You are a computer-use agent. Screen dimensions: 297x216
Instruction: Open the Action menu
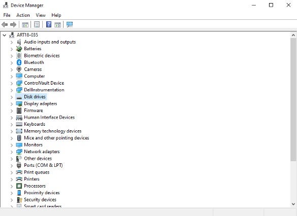pyautogui.click(x=23, y=15)
